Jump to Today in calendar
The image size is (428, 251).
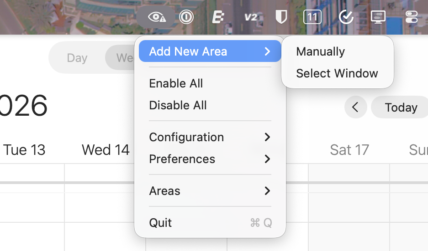(401, 108)
